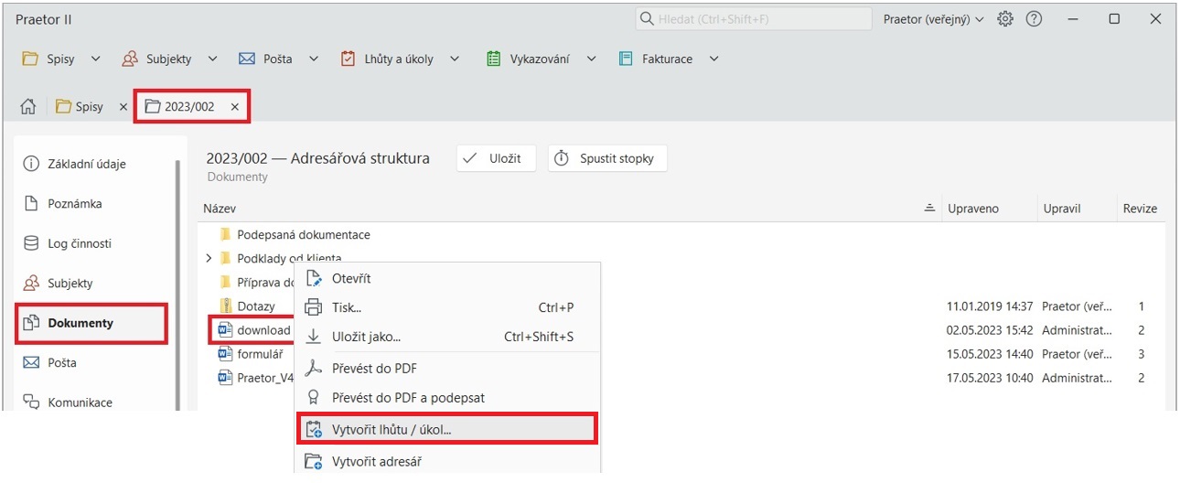The image size is (1180, 483).
Task: Expand the Subjekty dropdown arrow
Action: point(212,59)
